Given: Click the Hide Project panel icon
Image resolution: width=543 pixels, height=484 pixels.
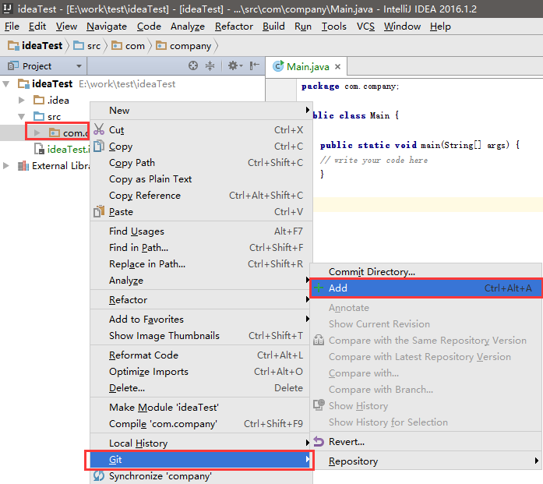Looking at the screenshot, I should pyautogui.click(x=255, y=66).
